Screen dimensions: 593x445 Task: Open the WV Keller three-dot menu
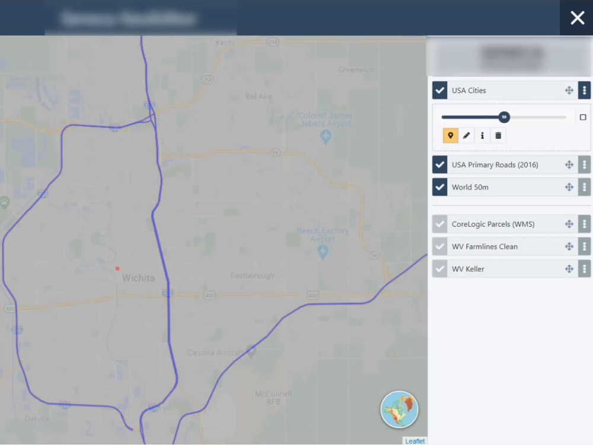[584, 269]
